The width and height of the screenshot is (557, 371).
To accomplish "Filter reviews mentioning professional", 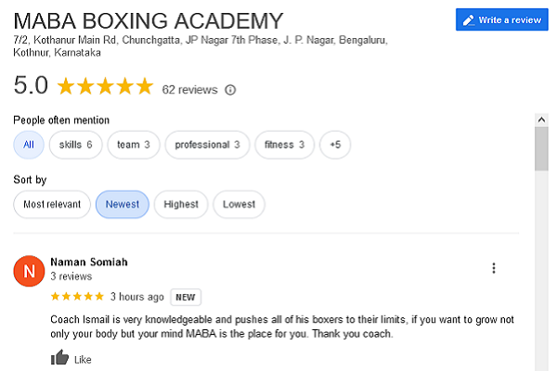I will coord(207,145).
